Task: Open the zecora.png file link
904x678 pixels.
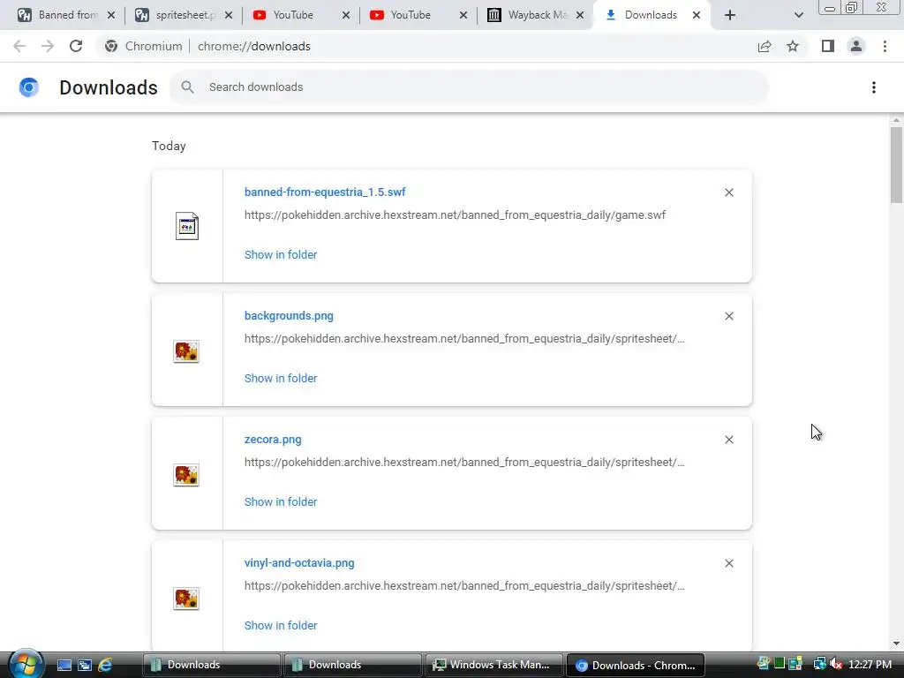Action: click(273, 440)
